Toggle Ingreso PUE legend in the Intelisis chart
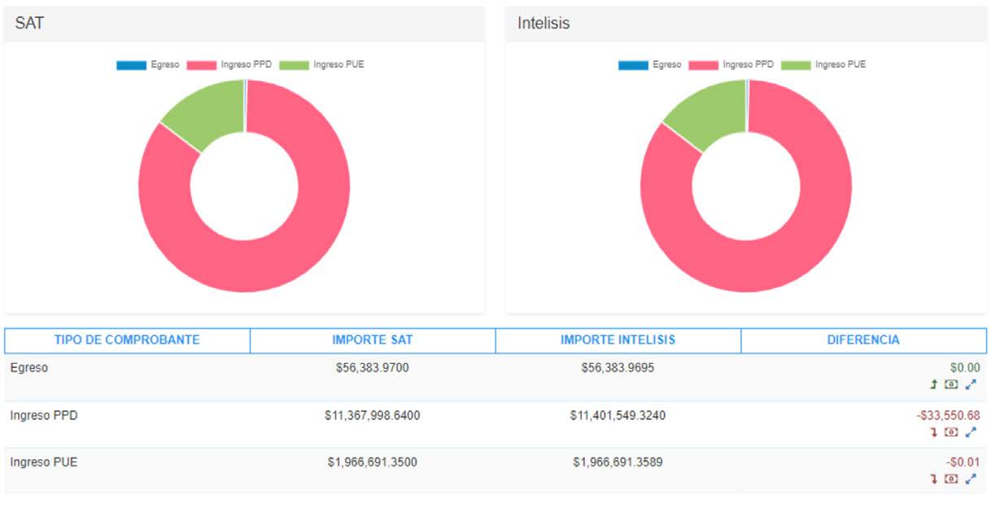 (x=824, y=65)
